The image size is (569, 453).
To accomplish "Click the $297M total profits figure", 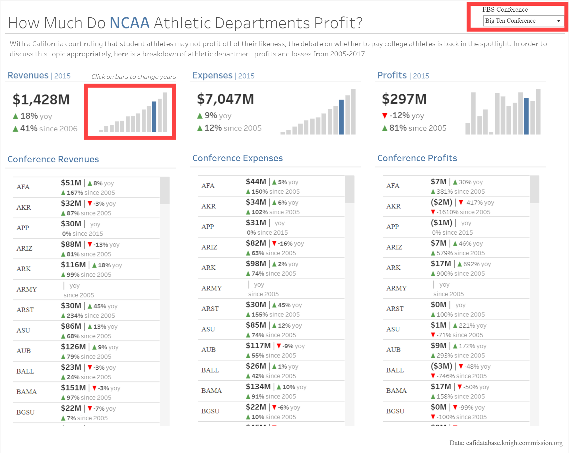I will 404,99.
